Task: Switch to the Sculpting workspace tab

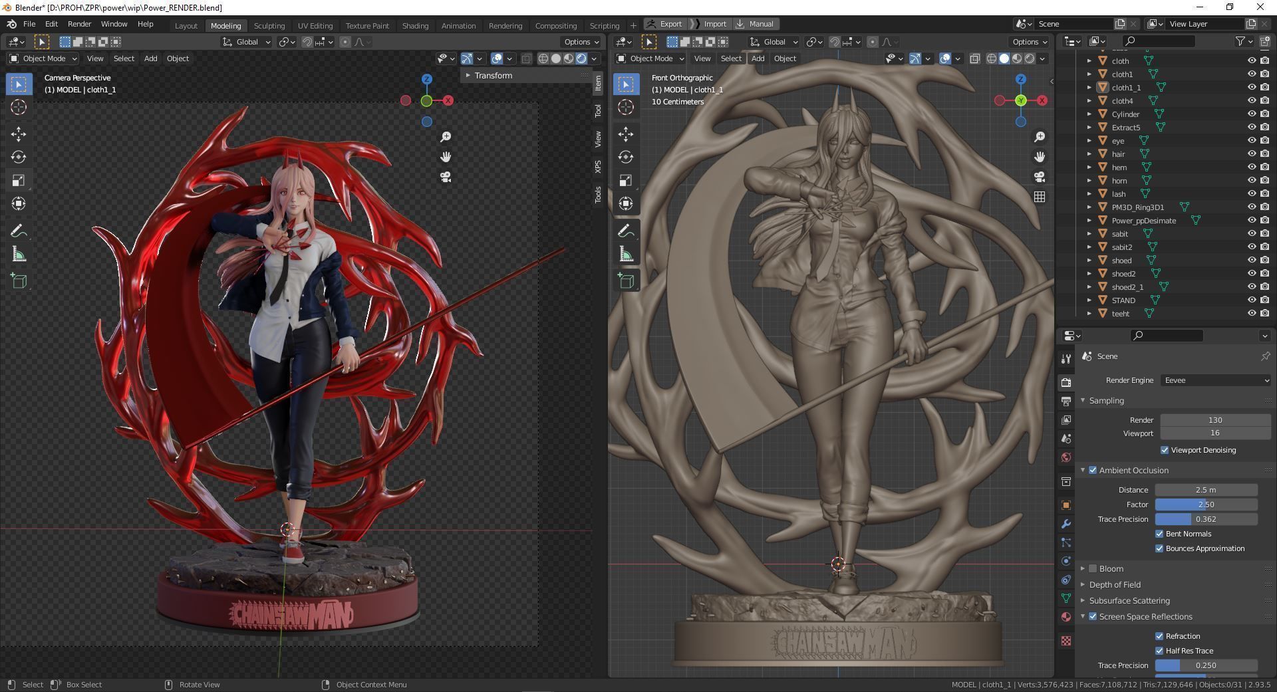Action: pyautogui.click(x=269, y=26)
